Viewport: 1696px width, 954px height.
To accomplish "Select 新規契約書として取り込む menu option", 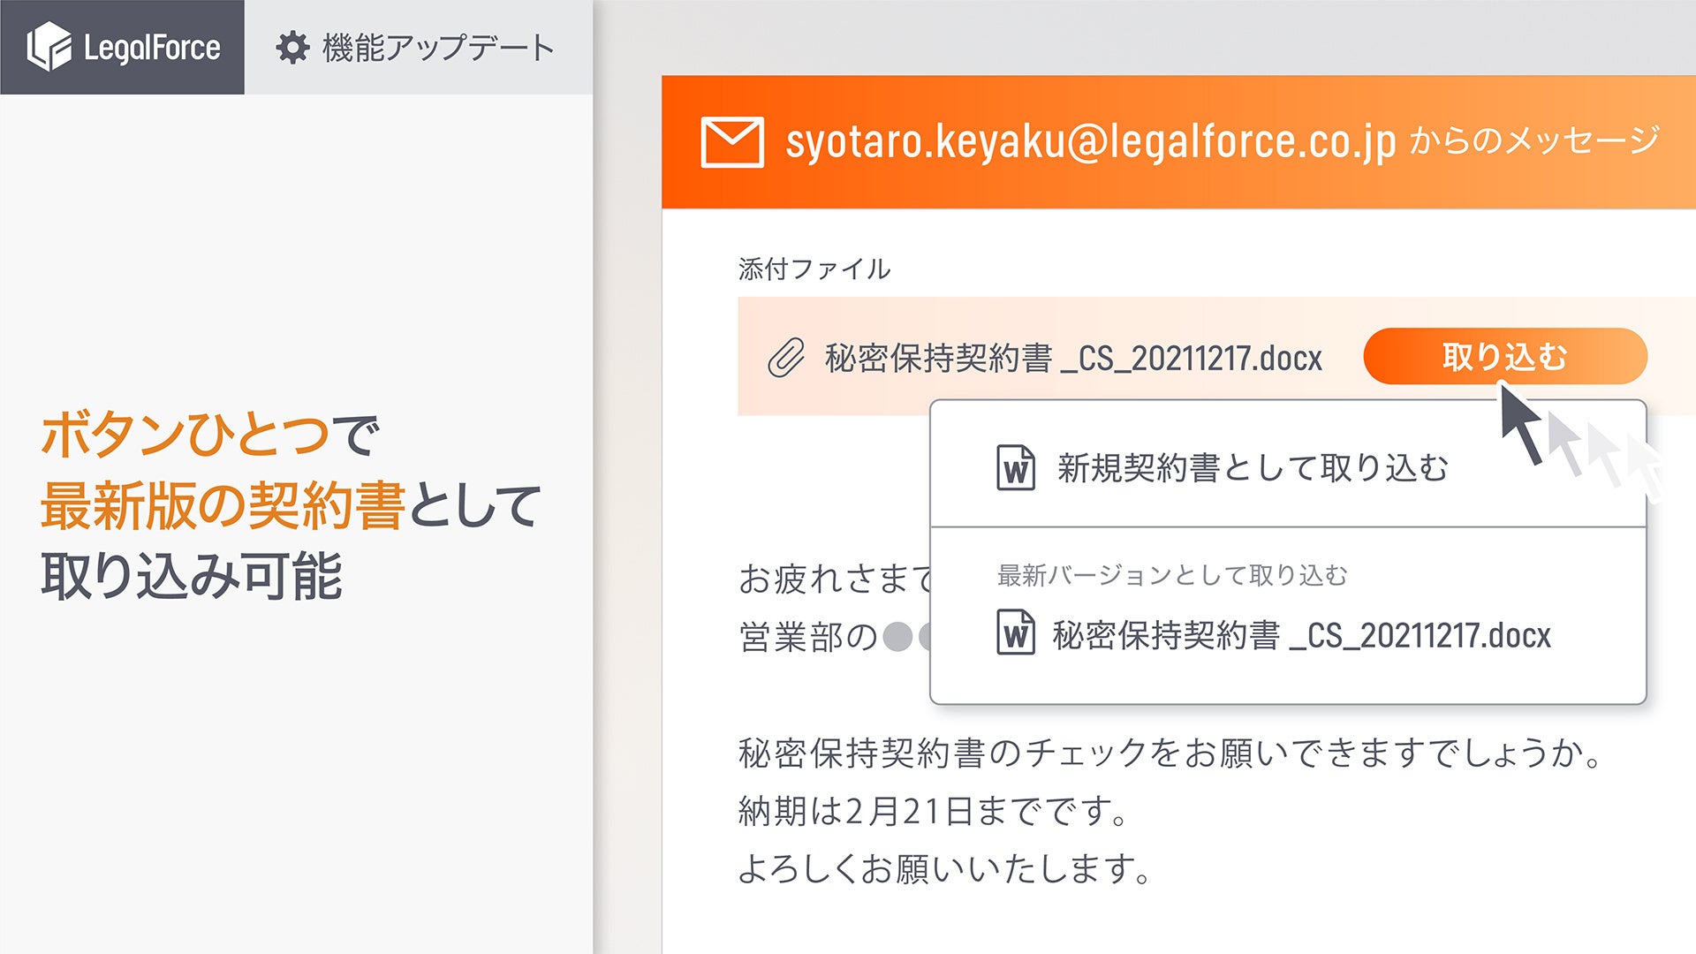I will coord(1253,468).
